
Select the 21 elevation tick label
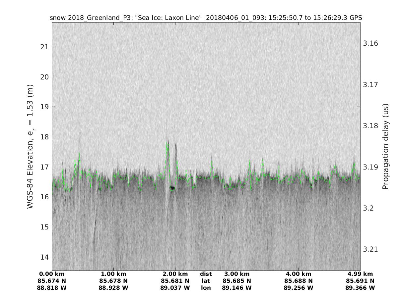click(44, 47)
